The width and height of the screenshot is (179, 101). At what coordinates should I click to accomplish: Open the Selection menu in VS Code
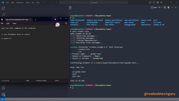(x=20, y=3)
